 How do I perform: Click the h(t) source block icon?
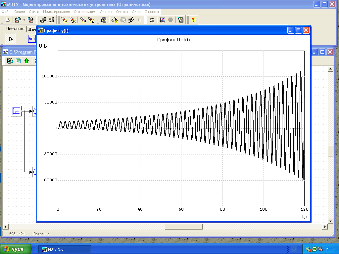pyautogui.click(x=32, y=39)
